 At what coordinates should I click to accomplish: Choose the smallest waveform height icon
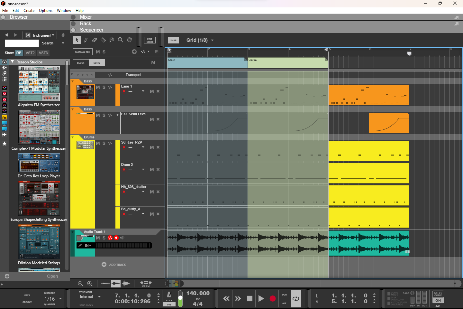[105, 284]
